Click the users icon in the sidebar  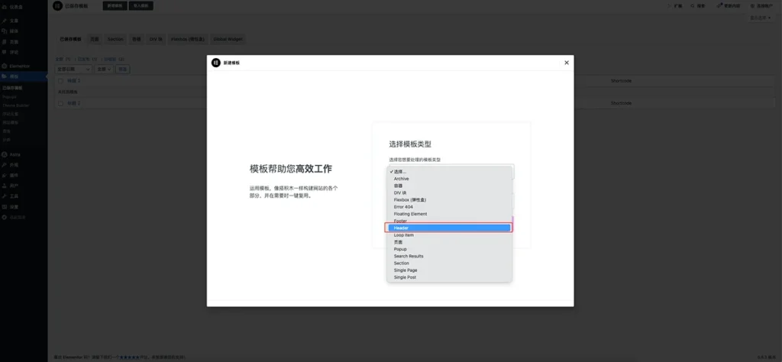pos(5,186)
